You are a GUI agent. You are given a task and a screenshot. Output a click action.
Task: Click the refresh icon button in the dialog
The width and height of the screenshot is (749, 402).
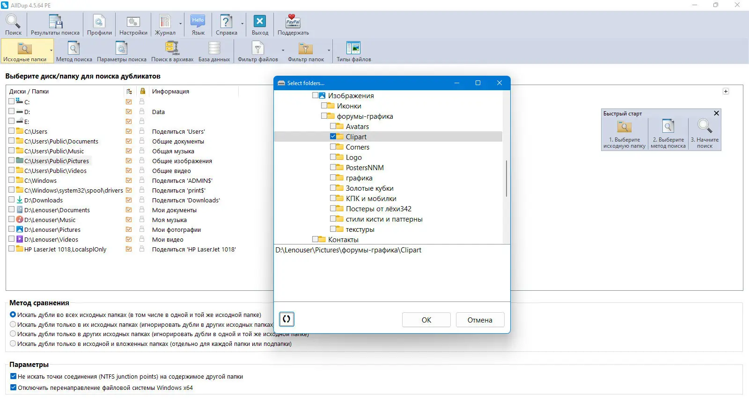point(286,319)
